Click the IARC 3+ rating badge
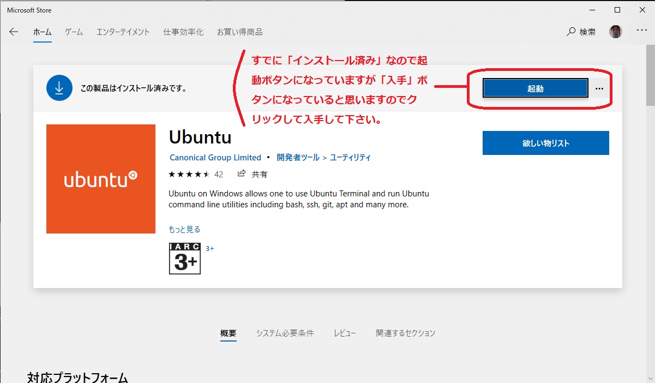 [x=185, y=259]
